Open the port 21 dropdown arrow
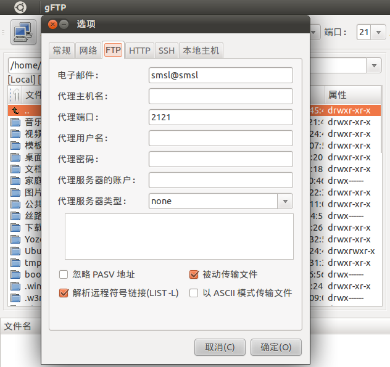This screenshot has width=390, height=367. pyautogui.click(x=378, y=32)
